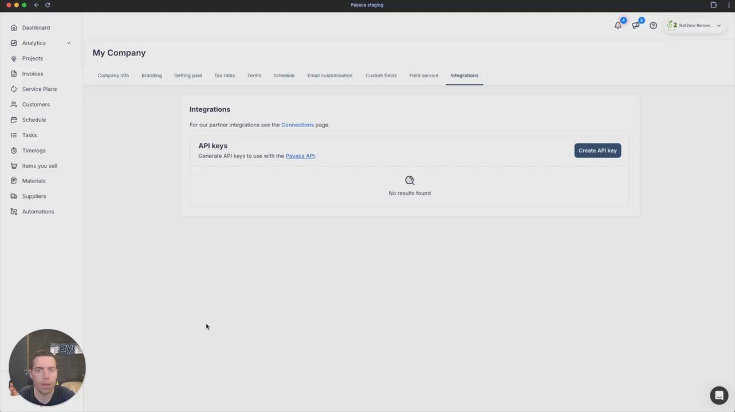Click the Projects lightbulb icon
Screen dimensions: 735x412
point(14,58)
